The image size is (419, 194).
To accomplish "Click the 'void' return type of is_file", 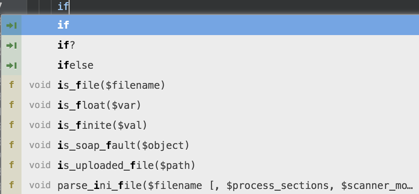I will pos(40,85).
